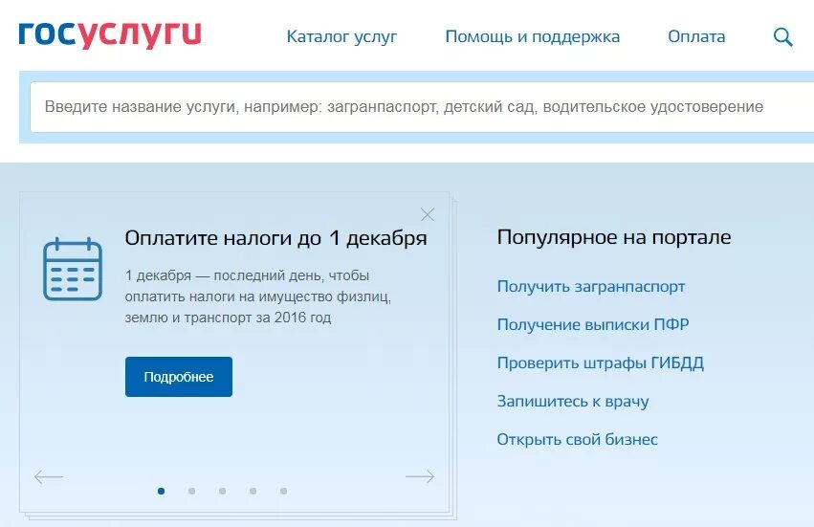Open Получить загранпаспорт link
Screen dimensions: 814x527
(x=591, y=287)
